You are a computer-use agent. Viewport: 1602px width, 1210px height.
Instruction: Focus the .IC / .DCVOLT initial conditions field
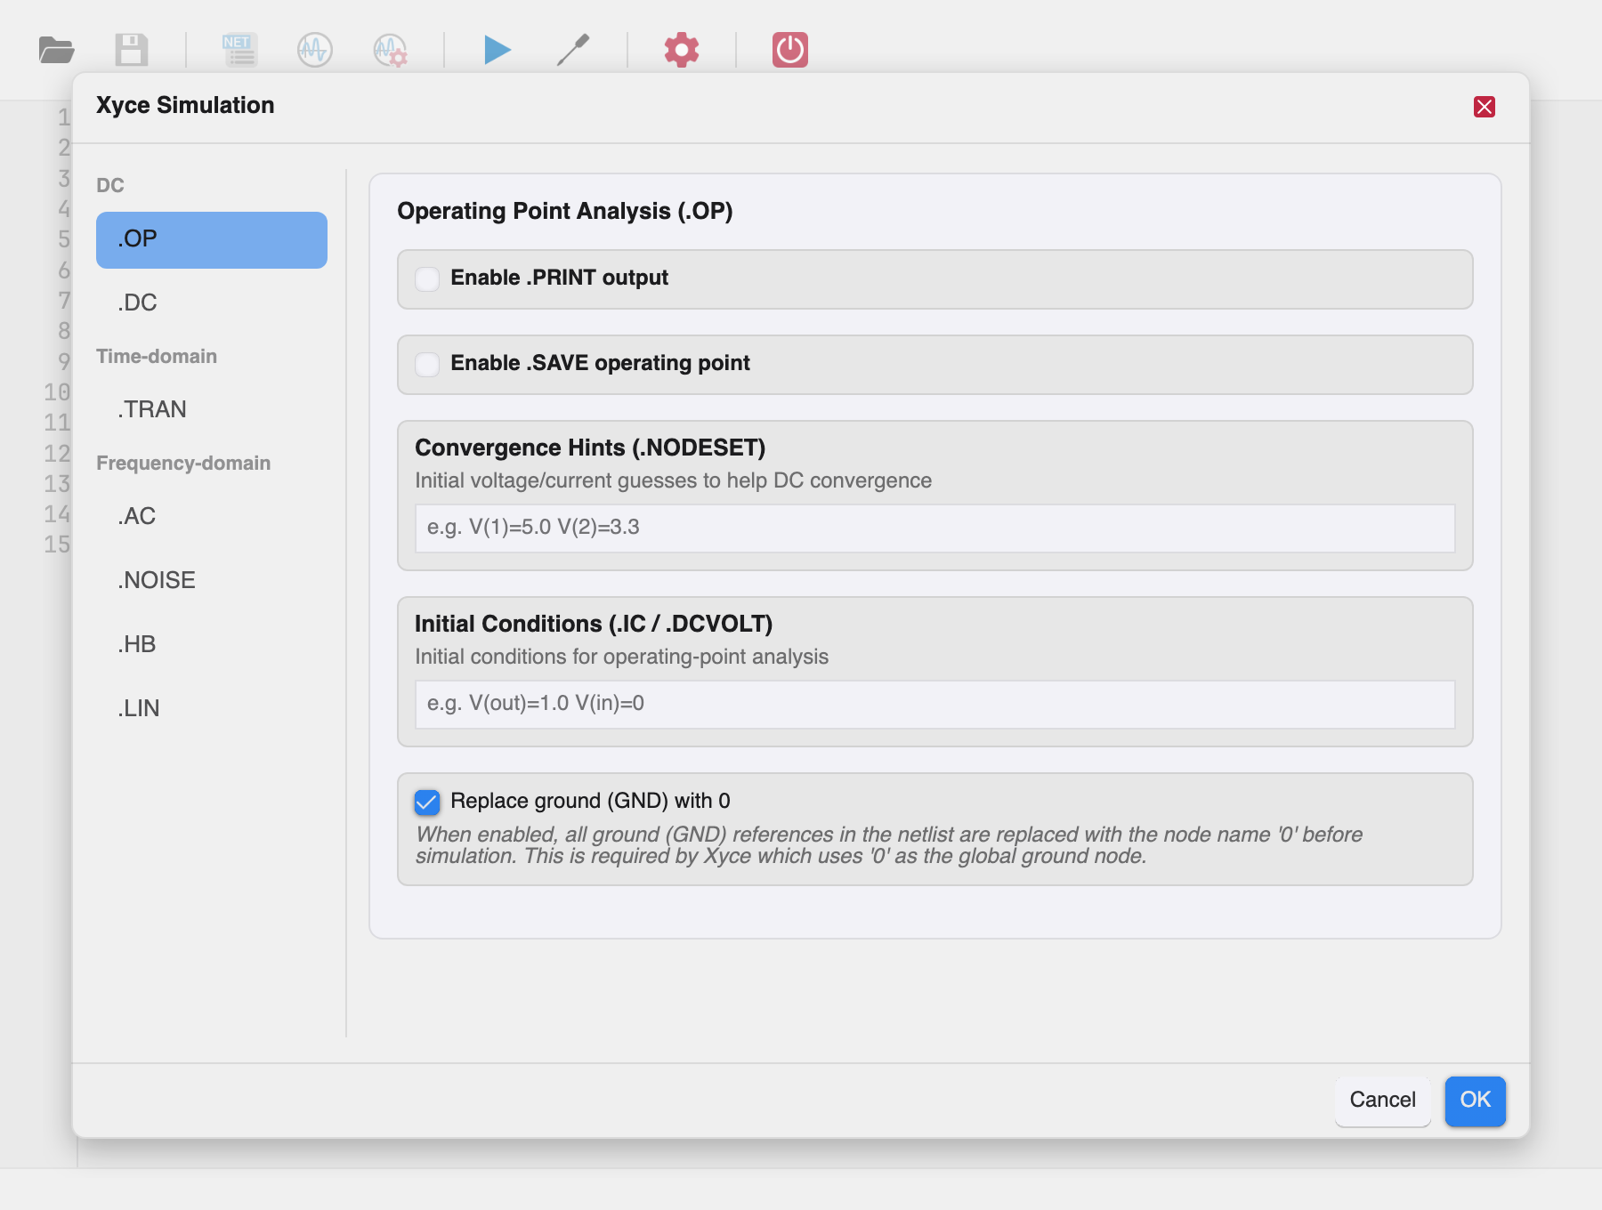click(x=934, y=704)
